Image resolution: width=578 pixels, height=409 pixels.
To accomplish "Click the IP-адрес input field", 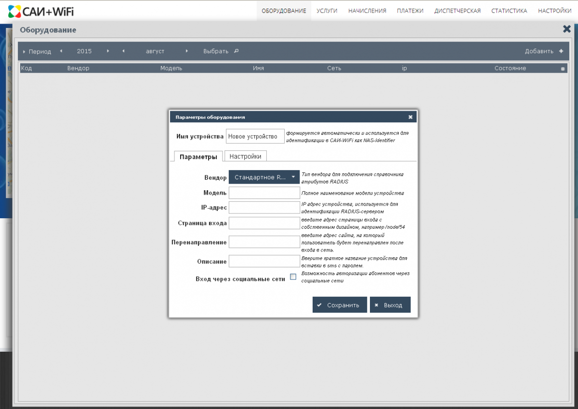I will point(264,208).
